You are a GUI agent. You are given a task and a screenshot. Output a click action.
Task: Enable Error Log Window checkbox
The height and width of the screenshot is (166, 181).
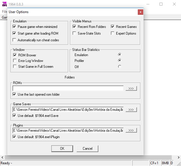[x=15, y=61]
